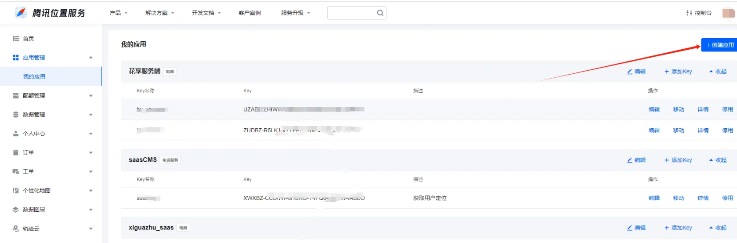Collapse xiguazhu_saas section via 收起
This screenshot has width=737, height=243.
(718, 228)
